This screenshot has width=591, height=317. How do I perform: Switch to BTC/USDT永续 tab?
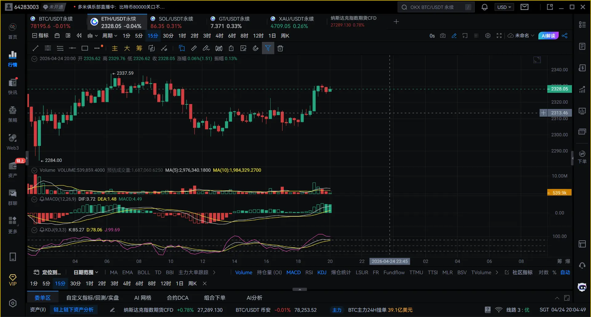[55, 22]
